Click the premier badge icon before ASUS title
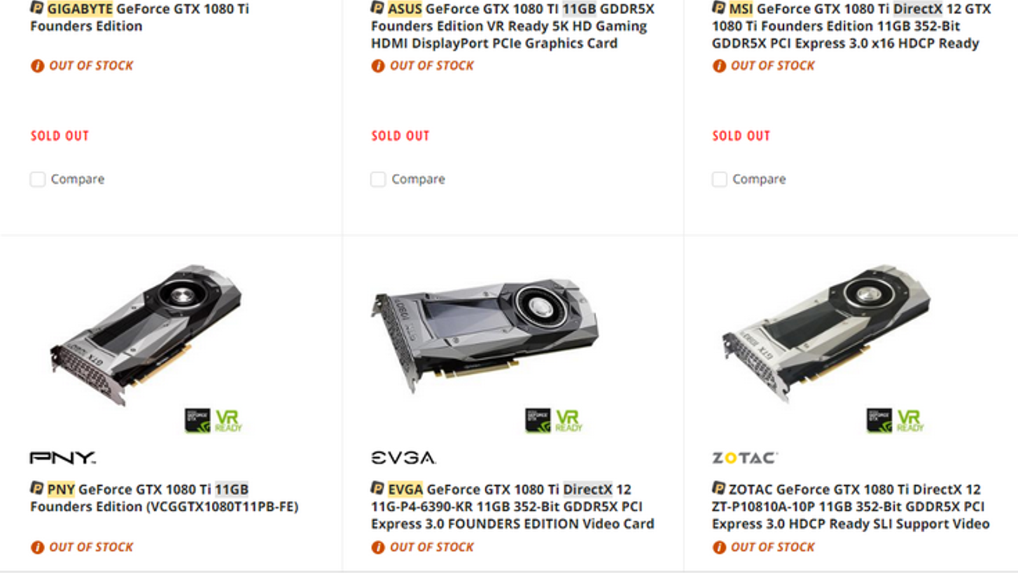 tap(378, 8)
